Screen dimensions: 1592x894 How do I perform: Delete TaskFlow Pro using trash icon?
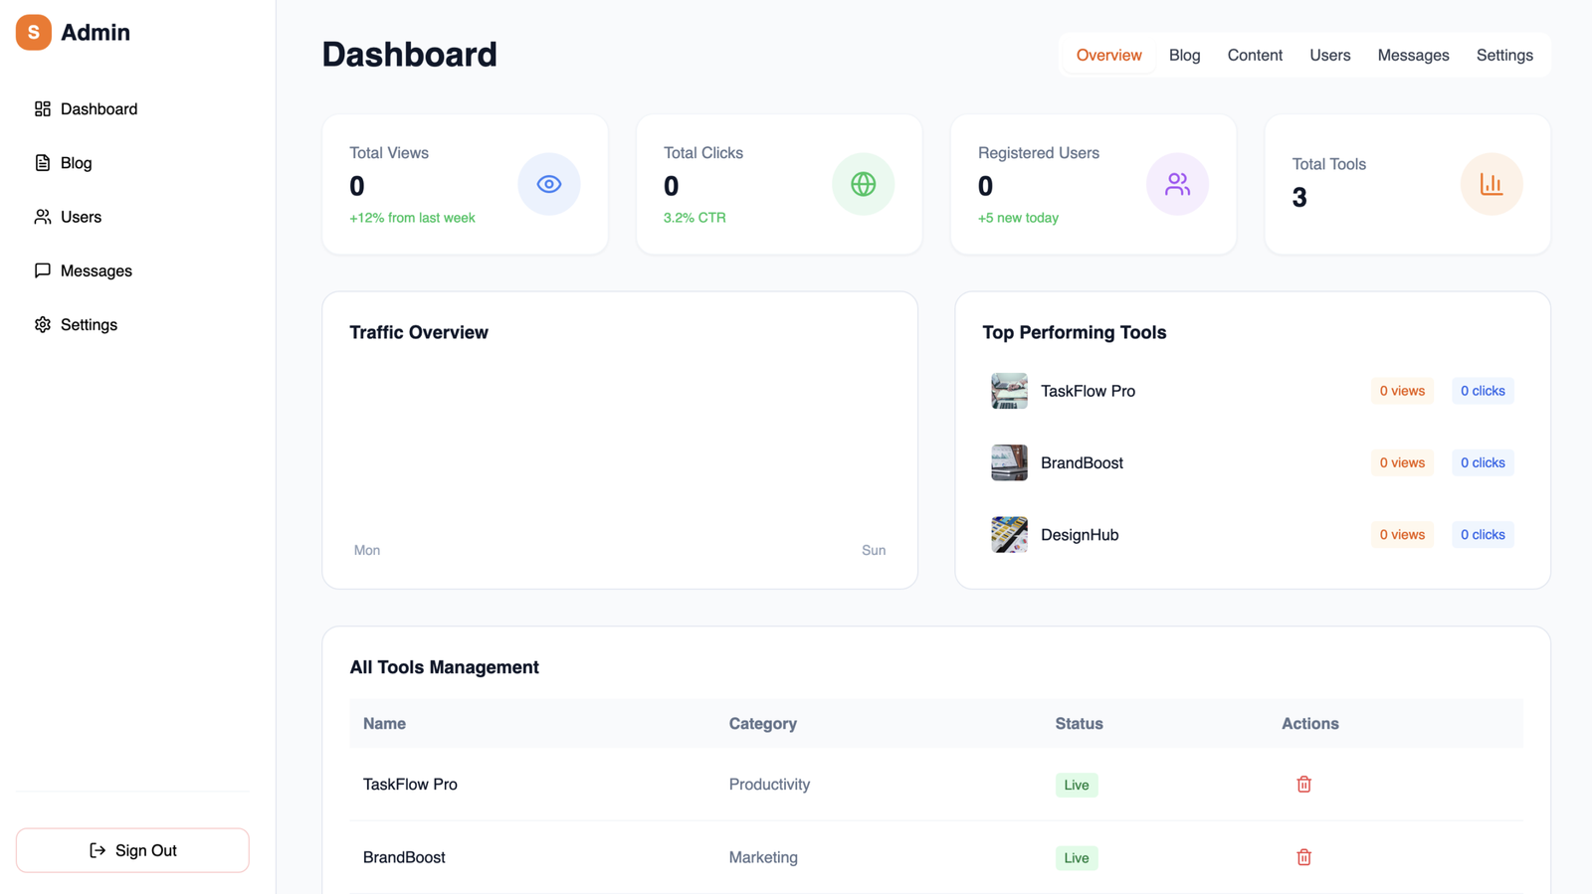(x=1303, y=785)
